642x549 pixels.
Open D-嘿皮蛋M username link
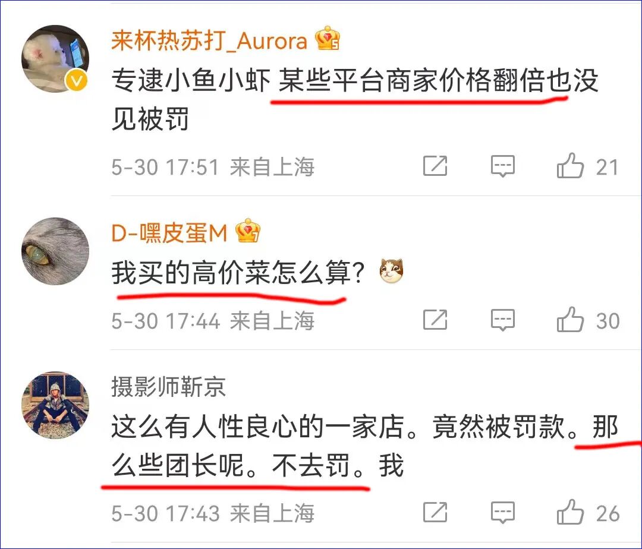pos(169,233)
